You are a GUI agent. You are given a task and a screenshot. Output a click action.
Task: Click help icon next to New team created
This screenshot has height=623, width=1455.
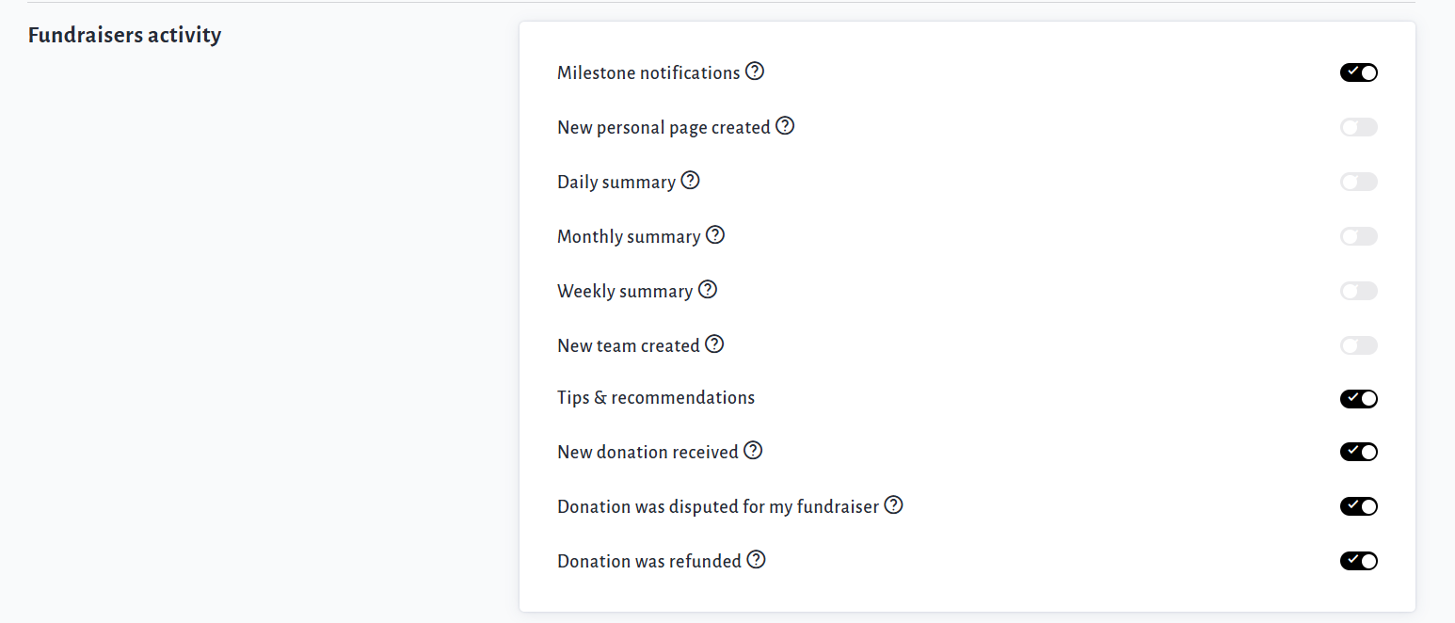point(714,344)
